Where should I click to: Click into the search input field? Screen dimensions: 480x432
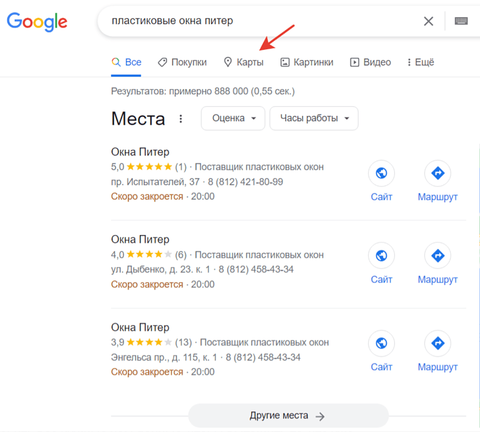click(256, 21)
